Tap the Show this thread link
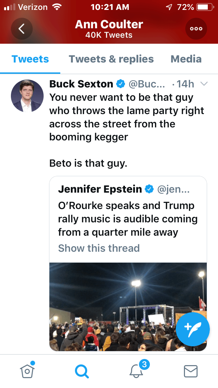 [x=99, y=248]
